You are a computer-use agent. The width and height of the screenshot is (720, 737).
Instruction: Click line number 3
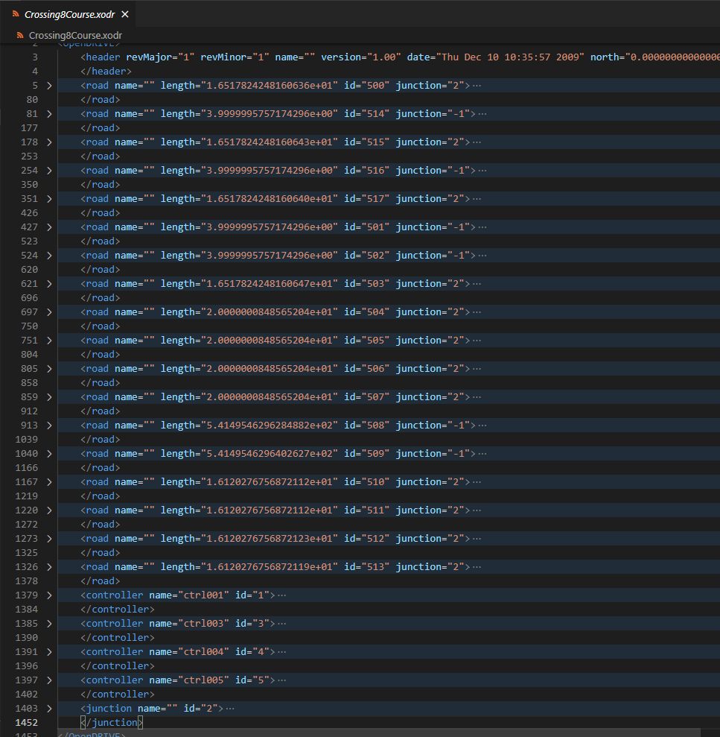pos(35,57)
